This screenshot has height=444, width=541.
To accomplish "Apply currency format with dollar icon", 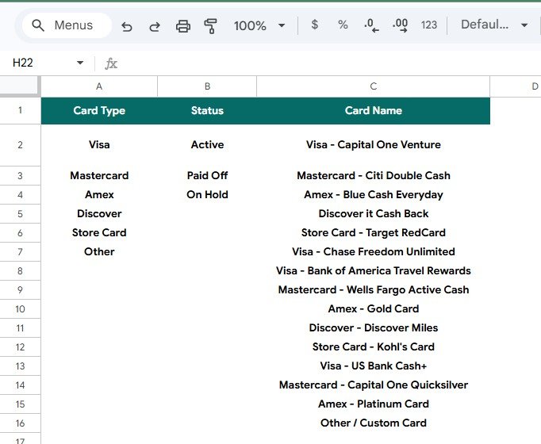I will (314, 25).
